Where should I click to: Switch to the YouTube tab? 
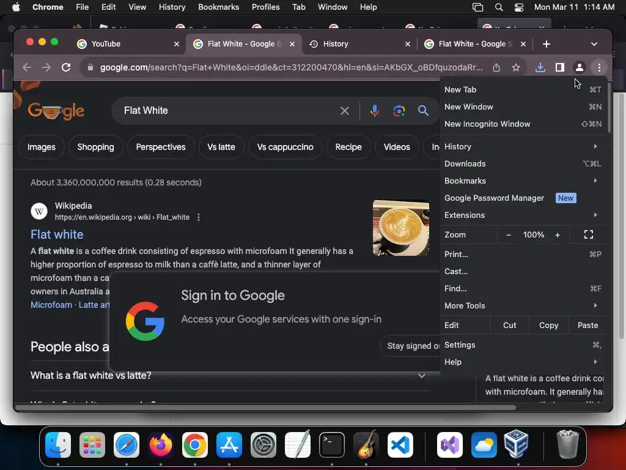127,44
